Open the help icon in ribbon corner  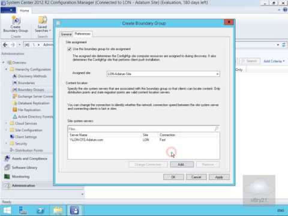click(285, 10)
